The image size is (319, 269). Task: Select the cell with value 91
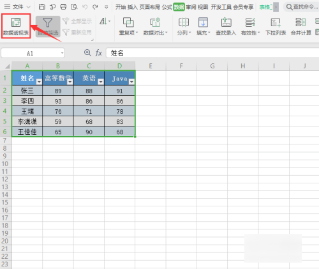120,91
